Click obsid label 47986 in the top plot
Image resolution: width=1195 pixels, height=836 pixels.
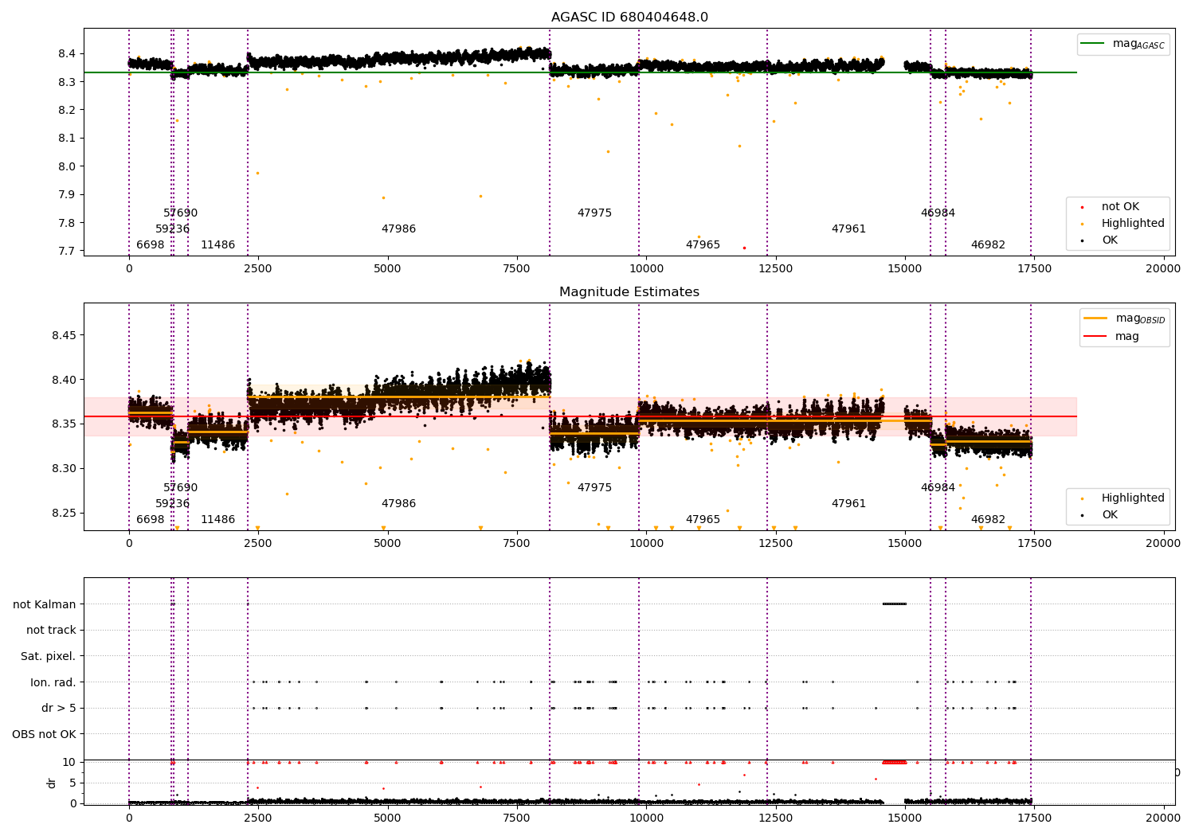(x=399, y=229)
